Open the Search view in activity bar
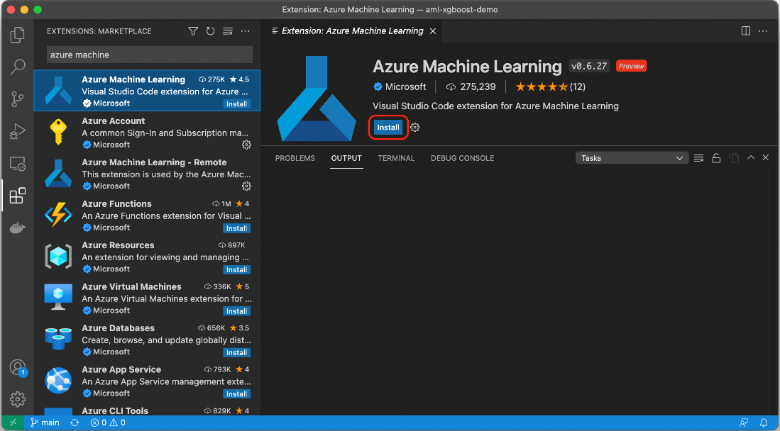The height and width of the screenshot is (431, 780). pos(18,67)
